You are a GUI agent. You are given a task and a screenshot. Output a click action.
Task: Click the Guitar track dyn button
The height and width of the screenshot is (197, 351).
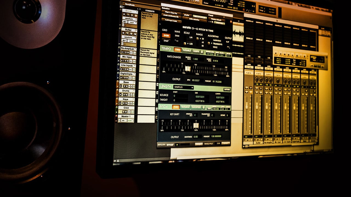click(x=124, y=40)
